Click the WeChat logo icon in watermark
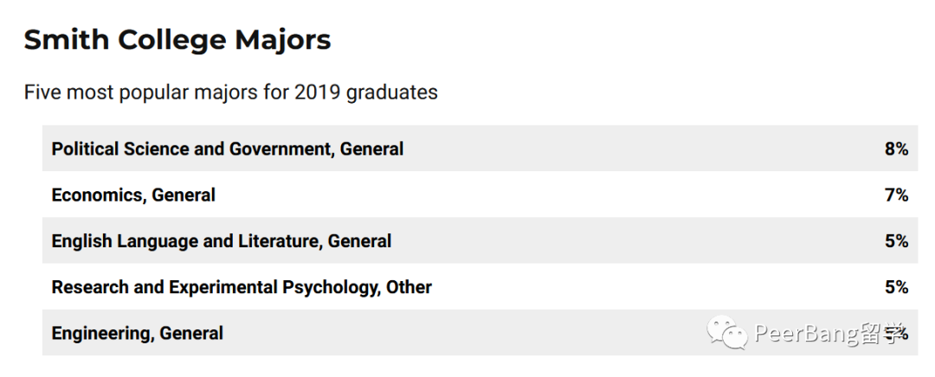The image size is (935, 377). click(x=726, y=332)
